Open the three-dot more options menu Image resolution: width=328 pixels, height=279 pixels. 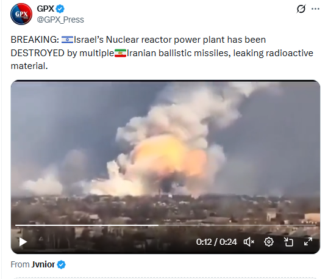(x=315, y=9)
